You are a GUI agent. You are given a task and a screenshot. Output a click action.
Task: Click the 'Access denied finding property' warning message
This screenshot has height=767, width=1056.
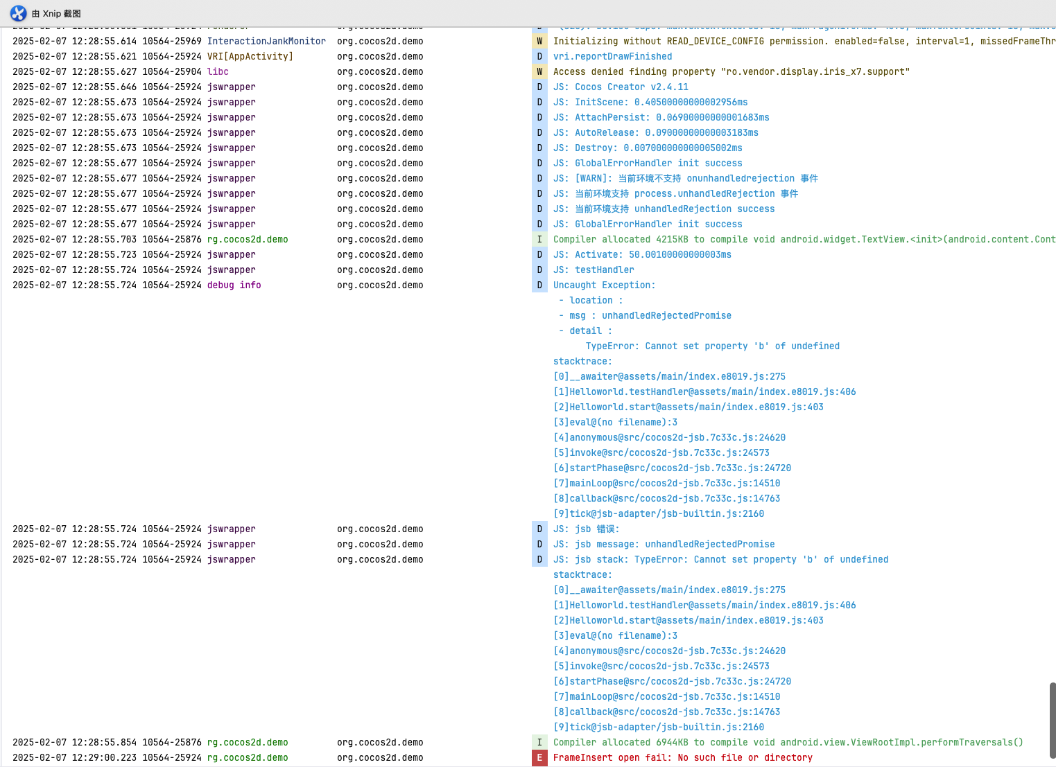[732, 72]
